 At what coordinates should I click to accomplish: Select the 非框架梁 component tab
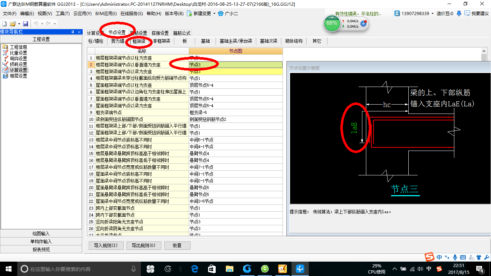tap(161, 41)
